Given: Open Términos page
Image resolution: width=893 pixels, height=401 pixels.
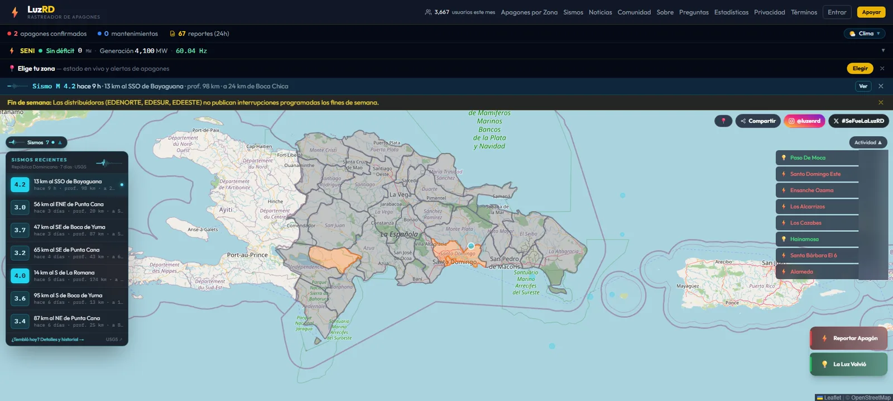Looking at the screenshot, I should point(804,12).
